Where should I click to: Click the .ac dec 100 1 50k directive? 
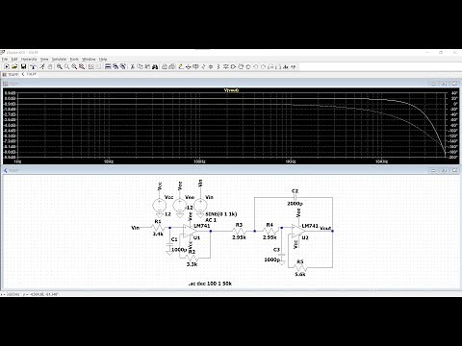[x=210, y=284]
